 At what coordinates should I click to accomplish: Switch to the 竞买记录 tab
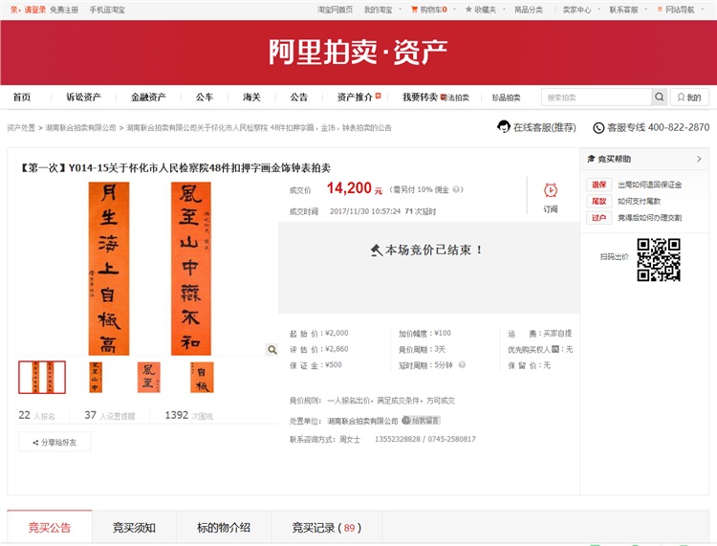[325, 527]
